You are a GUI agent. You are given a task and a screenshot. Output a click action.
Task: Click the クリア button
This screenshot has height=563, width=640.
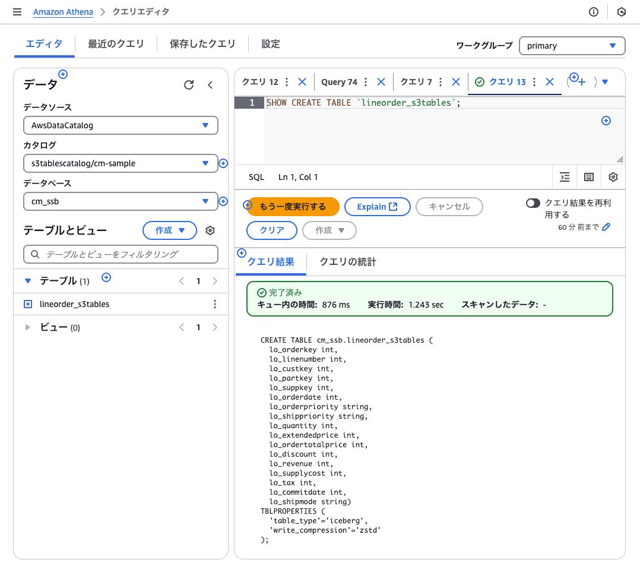[272, 230]
